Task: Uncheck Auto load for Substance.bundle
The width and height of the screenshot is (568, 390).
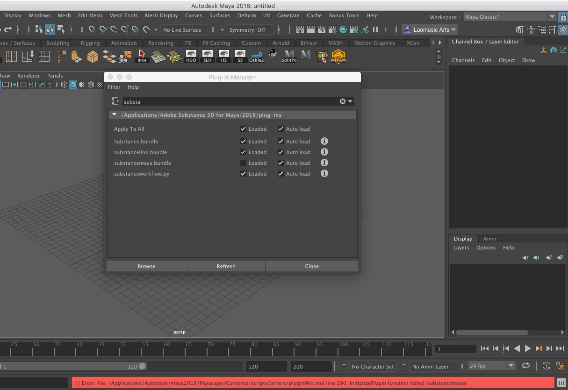Action: pos(280,142)
